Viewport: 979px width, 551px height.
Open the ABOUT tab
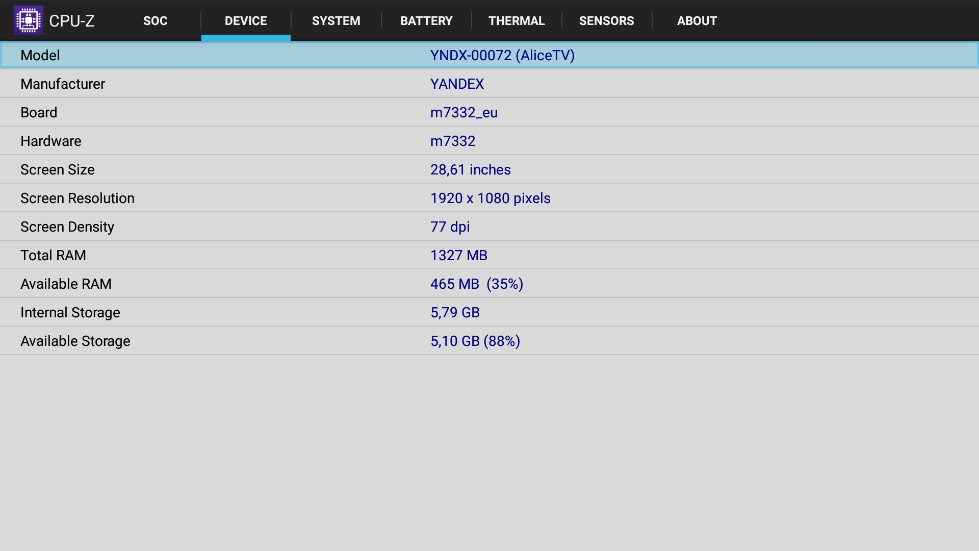coord(697,21)
